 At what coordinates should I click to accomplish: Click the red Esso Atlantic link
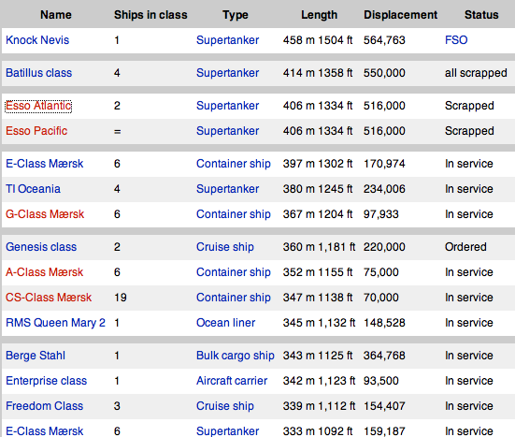pos(38,106)
